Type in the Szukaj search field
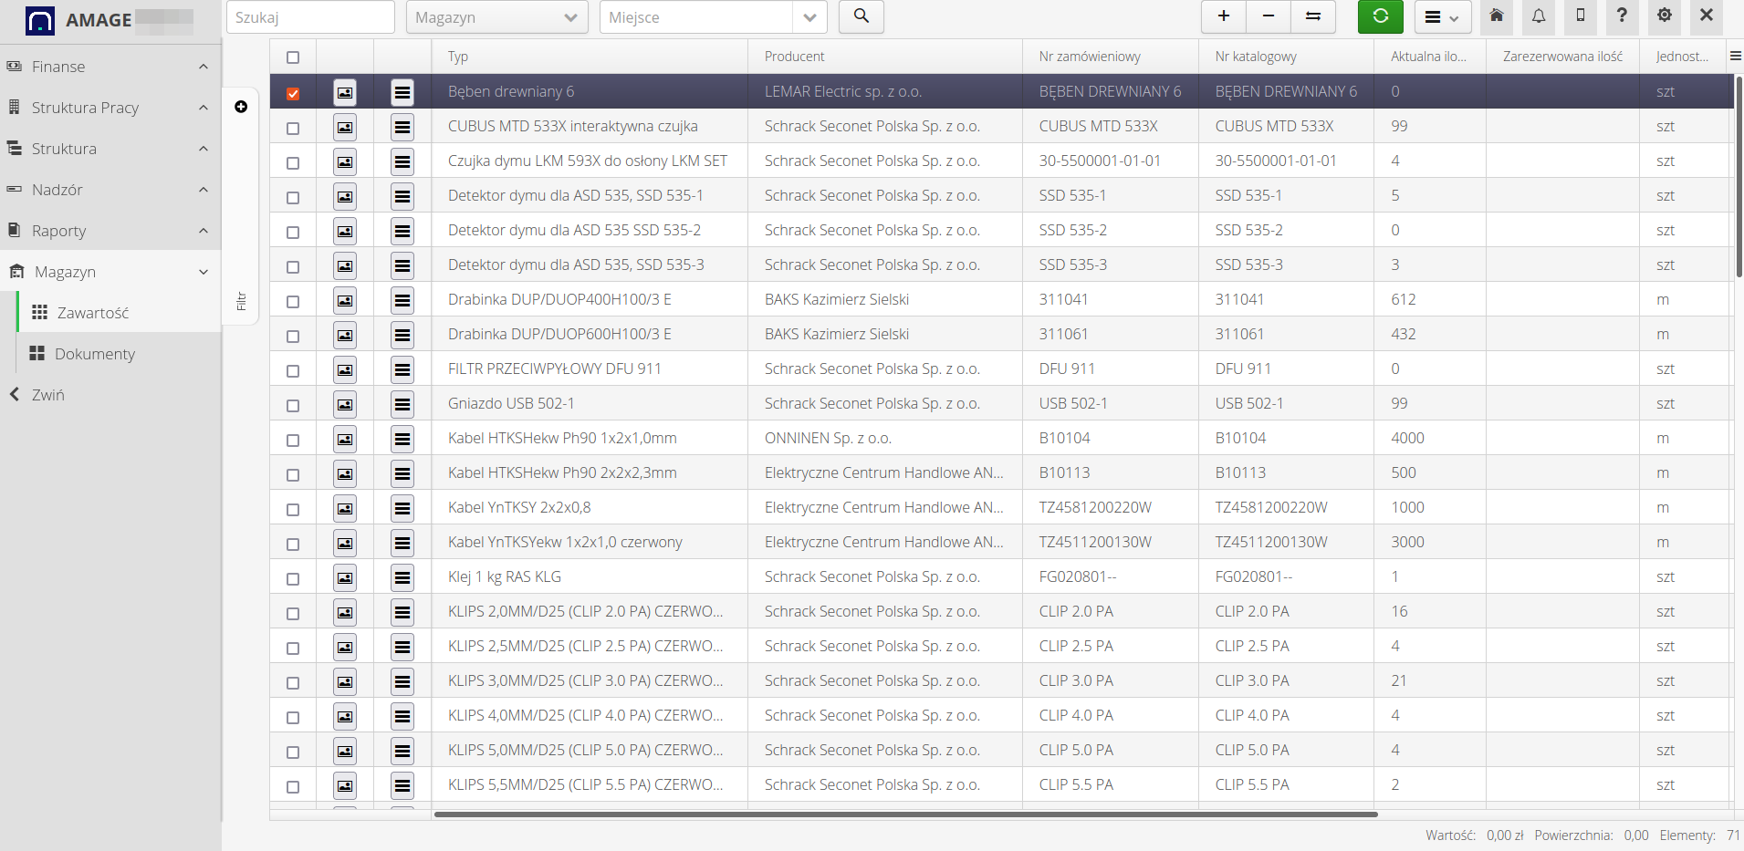This screenshot has height=851, width=1744. click(310, 16)
